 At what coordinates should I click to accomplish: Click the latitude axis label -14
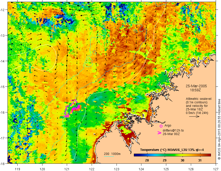click(3, 61)
